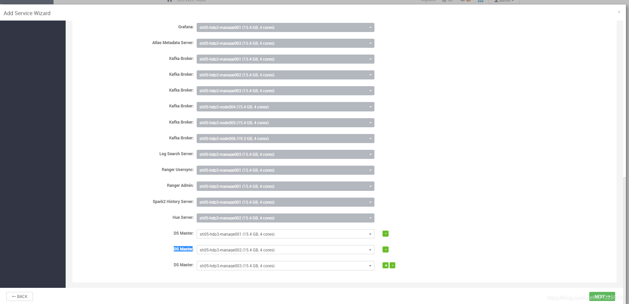This screenshot has width=629, height=304.
Task: Proceed with the NEXT button
Action: click(x=602, y=297)
